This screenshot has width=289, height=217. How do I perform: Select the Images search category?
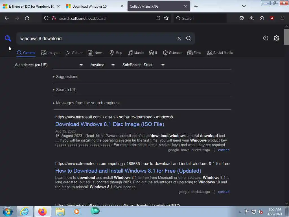click(x=50, y=53)
